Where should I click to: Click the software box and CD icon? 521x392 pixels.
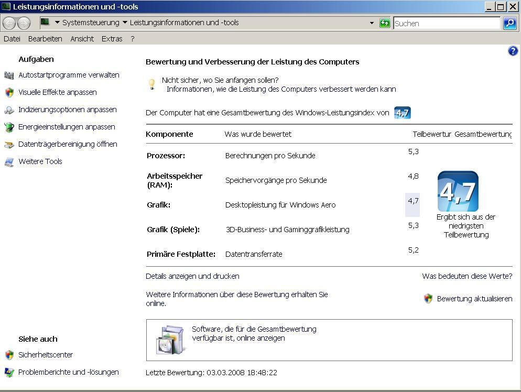[170, 340]
